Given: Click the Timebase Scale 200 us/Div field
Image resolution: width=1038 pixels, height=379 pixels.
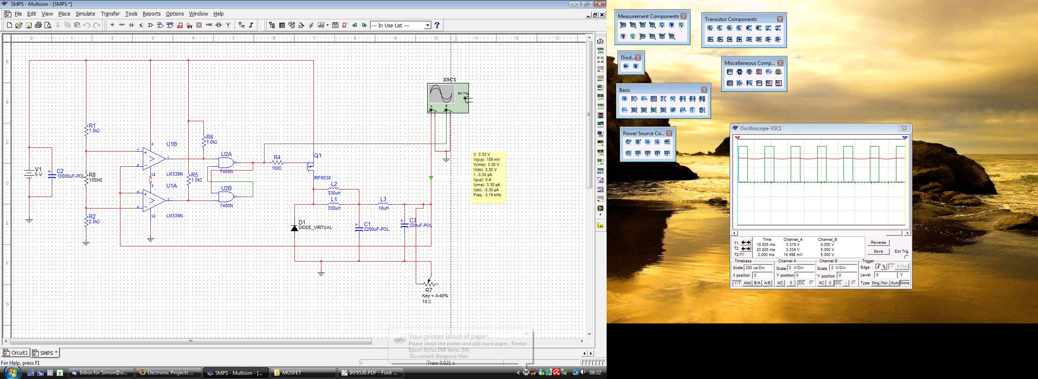Looking at the screenshot, I should (758, 268).
